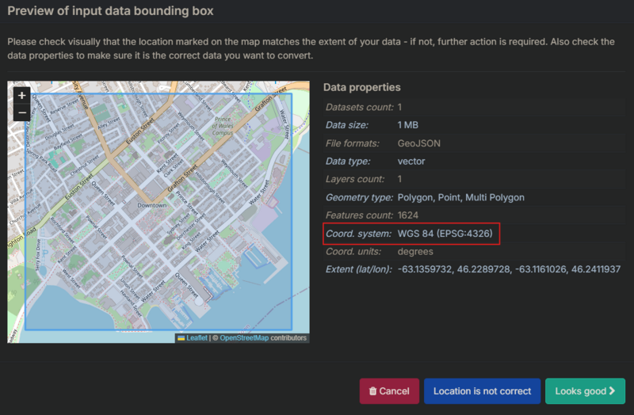
Task: Choose Location is not correct
Action: [482, 391]
